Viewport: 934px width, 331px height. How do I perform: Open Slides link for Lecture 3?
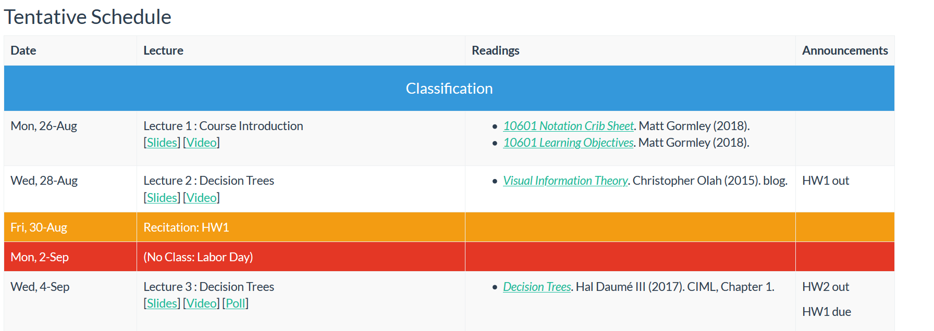click(162, 303)
